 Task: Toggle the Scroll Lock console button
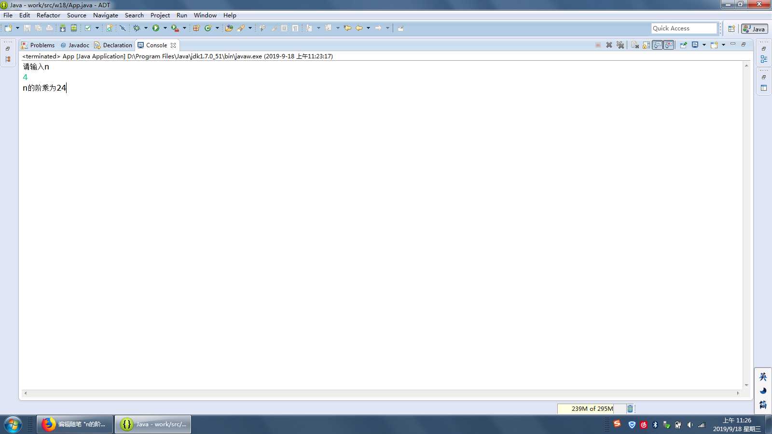[646, 45]
